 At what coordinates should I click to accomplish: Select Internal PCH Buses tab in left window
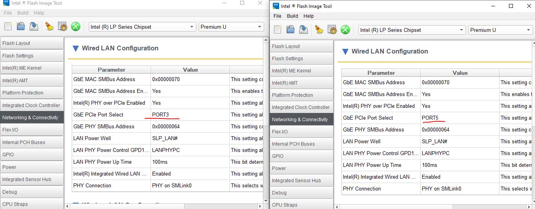tap(32, 142)
